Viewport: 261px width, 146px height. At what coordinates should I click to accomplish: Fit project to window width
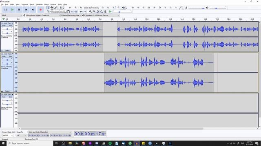[102, 12]
